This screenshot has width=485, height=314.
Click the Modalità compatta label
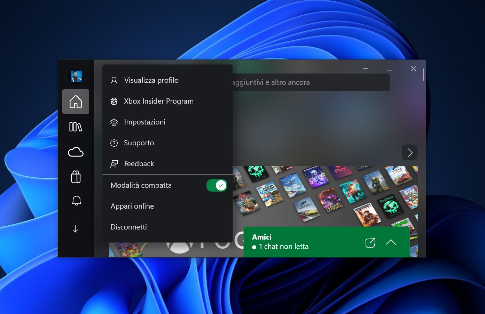click(x=141, y=185)
